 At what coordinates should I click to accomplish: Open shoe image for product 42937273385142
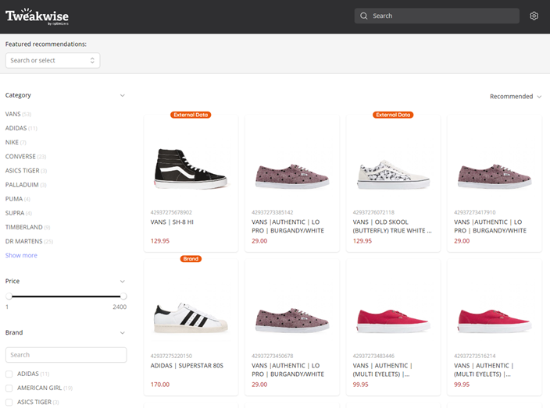[x=292, y=176]
